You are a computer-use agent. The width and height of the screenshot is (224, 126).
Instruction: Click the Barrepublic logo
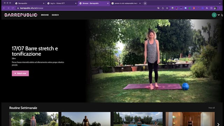[21, 15]
